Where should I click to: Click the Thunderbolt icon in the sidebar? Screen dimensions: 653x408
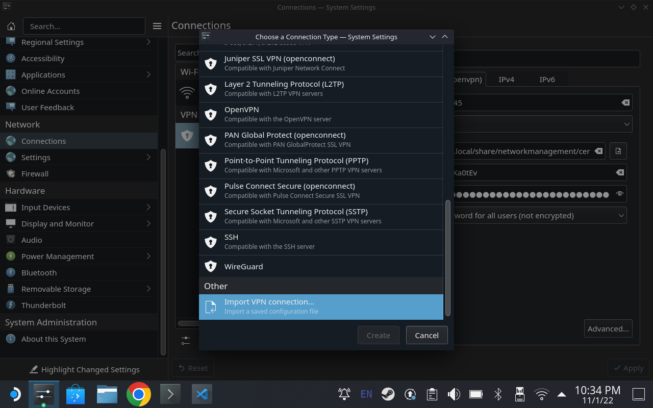coord(11,305)
